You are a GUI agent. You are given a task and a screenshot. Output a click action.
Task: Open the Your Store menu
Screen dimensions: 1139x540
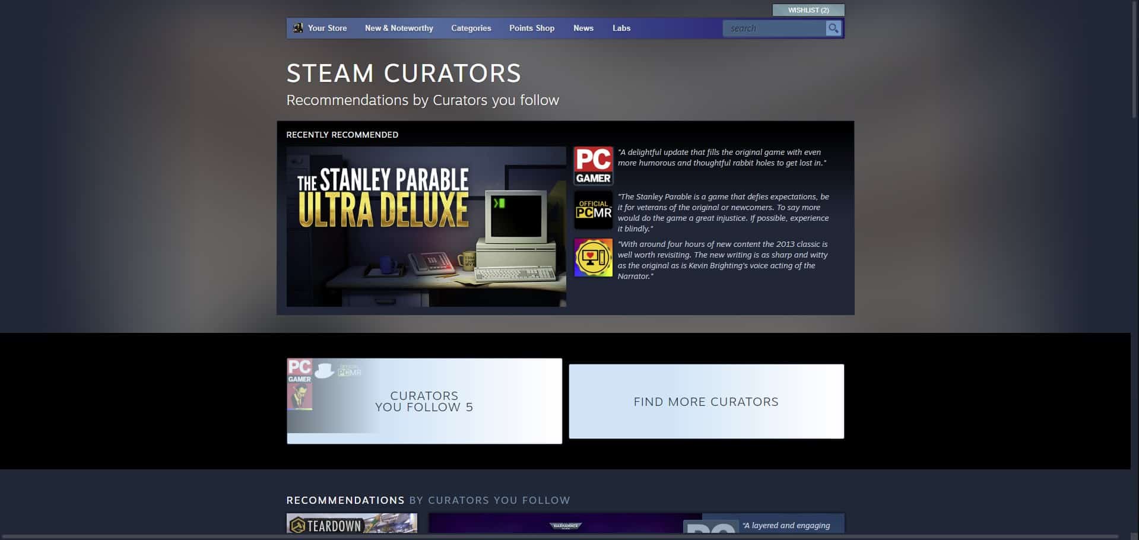326,28
